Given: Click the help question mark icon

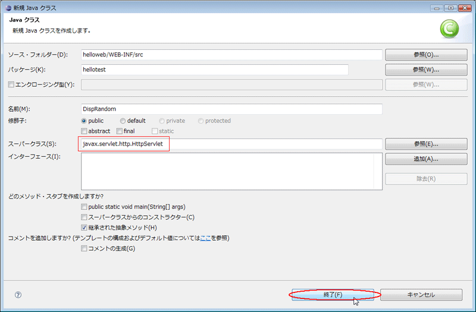Looking at the screenshot, I should 18,295.
